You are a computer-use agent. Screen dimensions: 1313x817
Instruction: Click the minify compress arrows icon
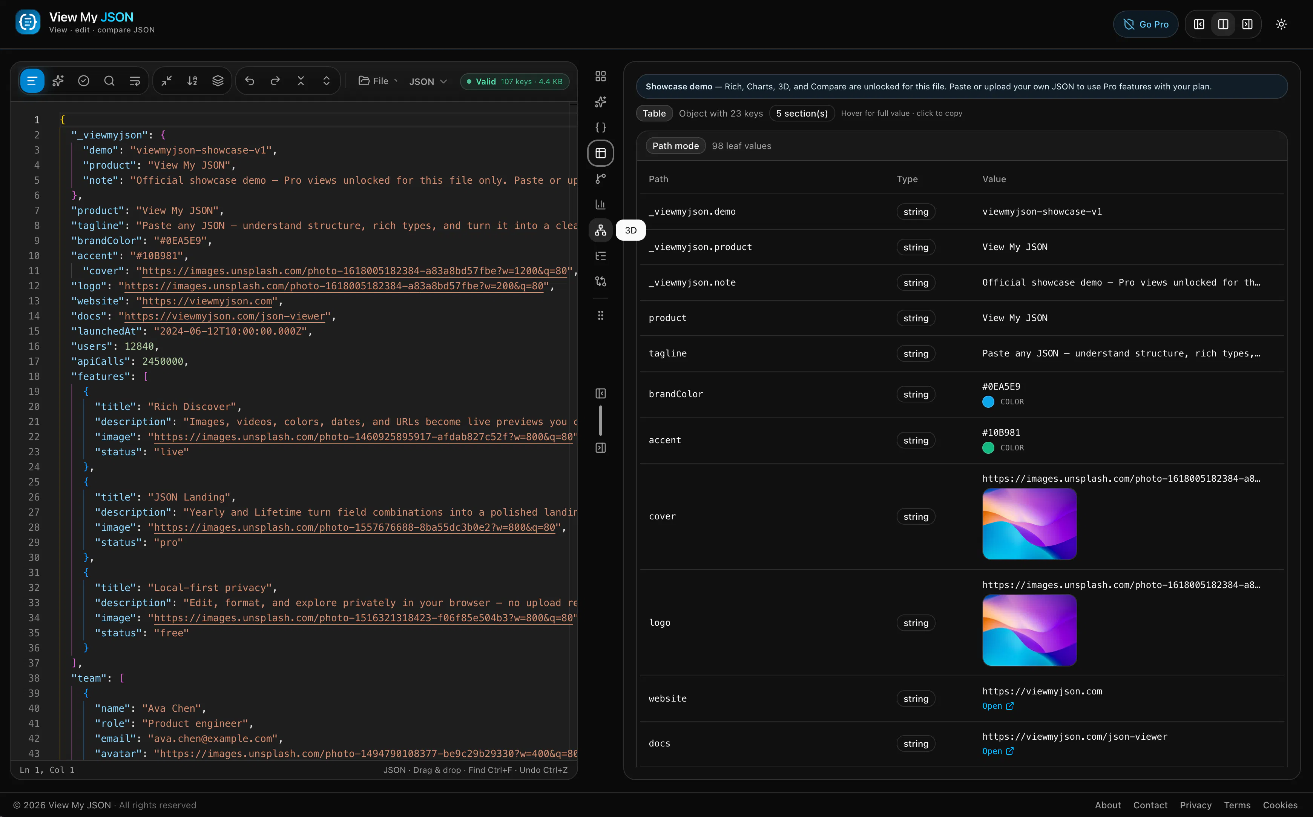(167, 81)
